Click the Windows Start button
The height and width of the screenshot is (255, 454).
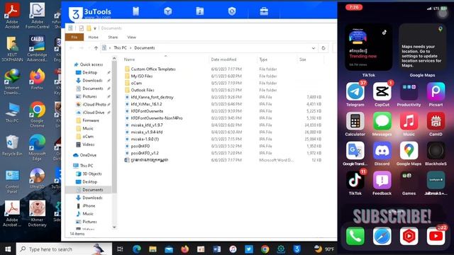tap(8, 249)
